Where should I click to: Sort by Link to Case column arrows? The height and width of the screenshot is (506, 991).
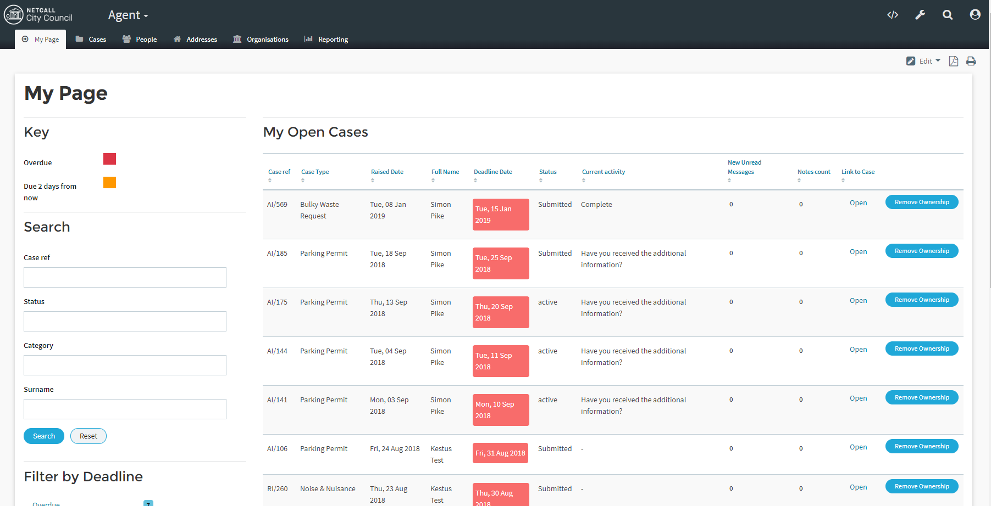click(x=843, y=180)
